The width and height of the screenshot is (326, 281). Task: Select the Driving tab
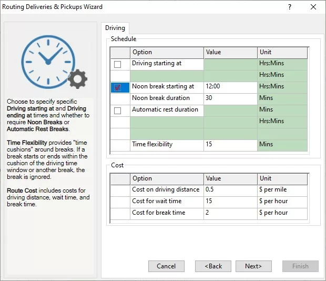(115, 28)
